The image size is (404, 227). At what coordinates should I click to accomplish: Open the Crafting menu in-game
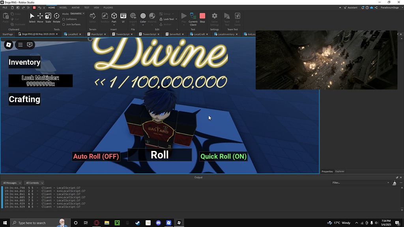[24, 99]
